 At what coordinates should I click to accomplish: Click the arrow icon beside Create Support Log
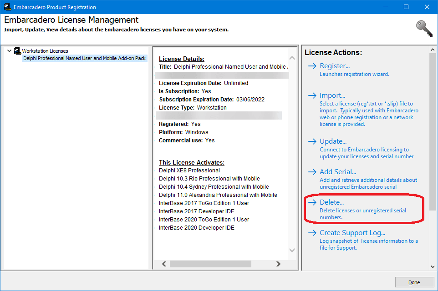(x=312, y=233)
